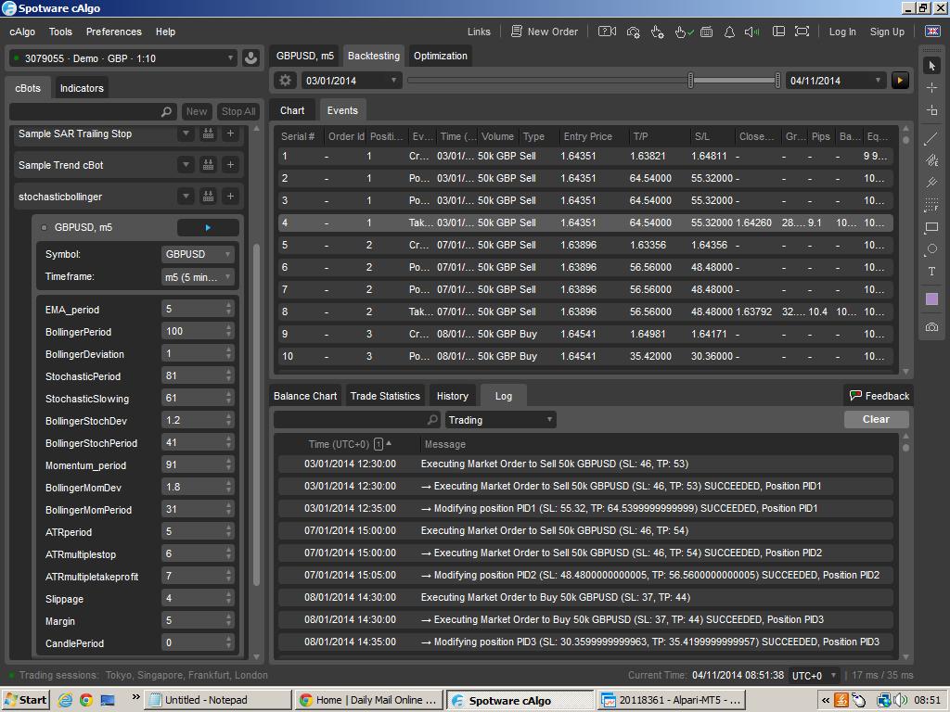Viewport: 950px width, 712px height.
Task: Switch to Untitled - Notepad taskbar window
Action: coord(219,700)
